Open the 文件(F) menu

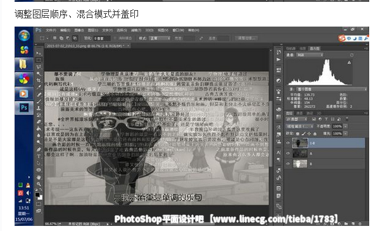[51, 30]
